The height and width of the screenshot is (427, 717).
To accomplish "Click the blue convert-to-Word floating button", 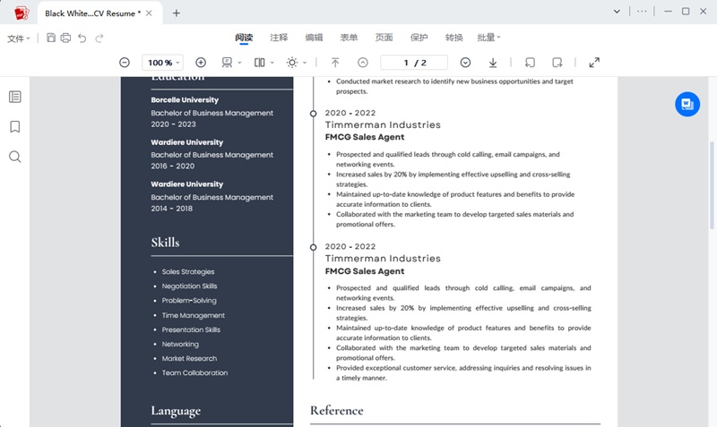I will 687,104.
